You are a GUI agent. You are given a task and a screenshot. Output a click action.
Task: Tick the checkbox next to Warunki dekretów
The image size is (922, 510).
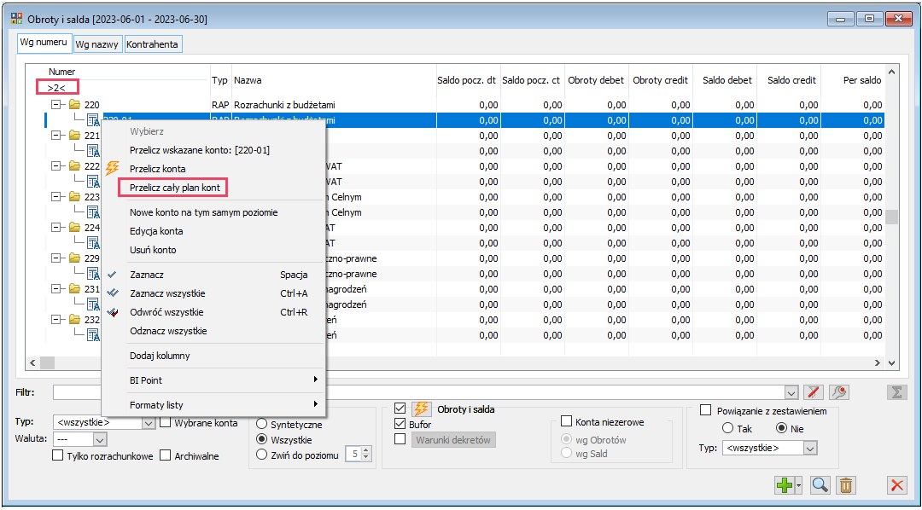[400, 439]
